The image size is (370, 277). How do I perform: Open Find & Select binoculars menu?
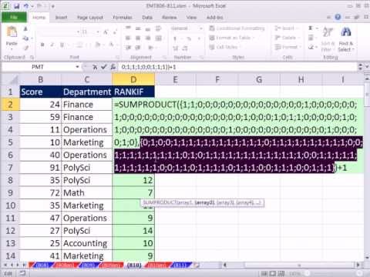(x=346, y=39)
